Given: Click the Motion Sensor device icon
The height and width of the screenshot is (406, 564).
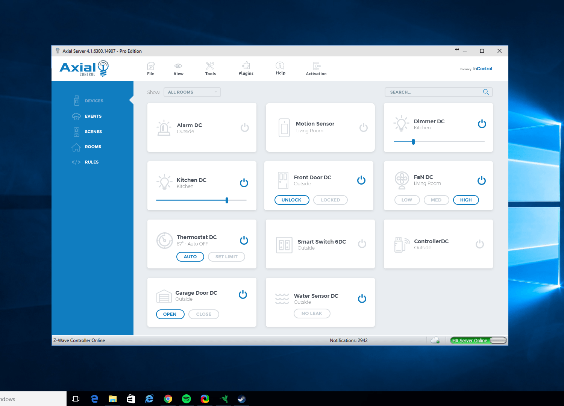Looking at the screenshot, I should click(x=284, y=128).
